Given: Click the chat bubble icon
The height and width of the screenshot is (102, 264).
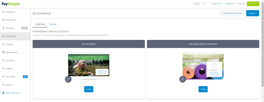Looking at the screenshot, I should tap(250, 4).
